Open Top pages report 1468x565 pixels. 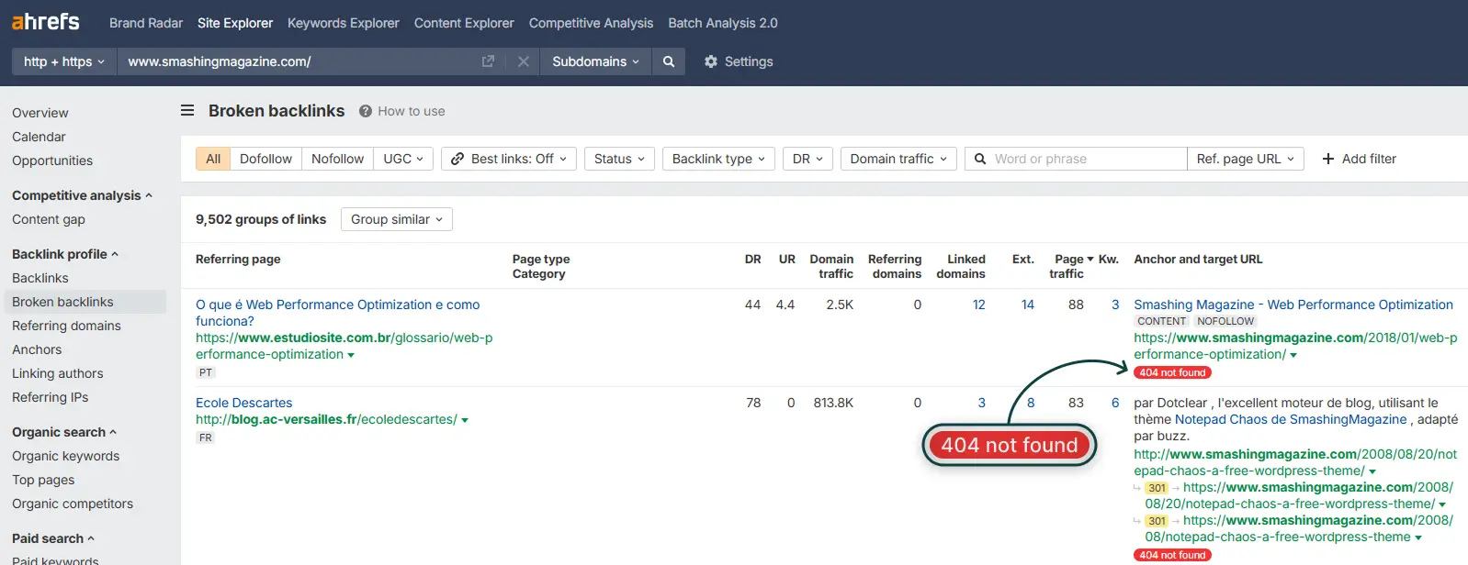[43, 480]
